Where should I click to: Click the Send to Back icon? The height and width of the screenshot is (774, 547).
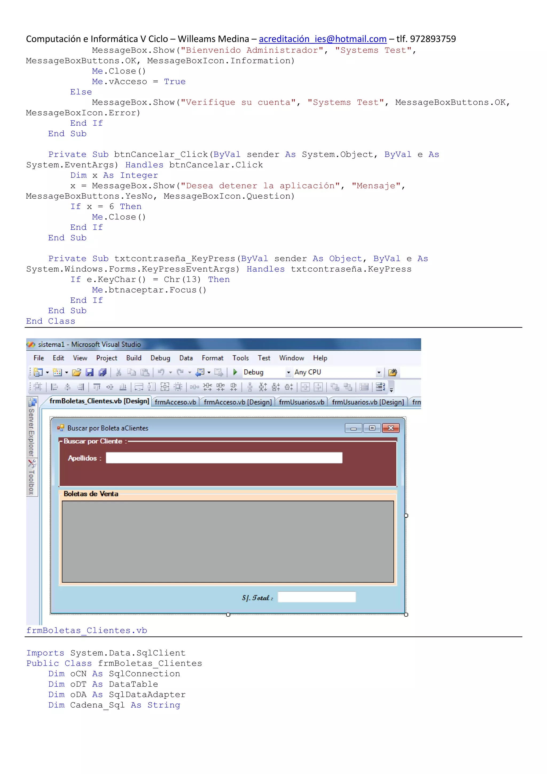point(348,387)
